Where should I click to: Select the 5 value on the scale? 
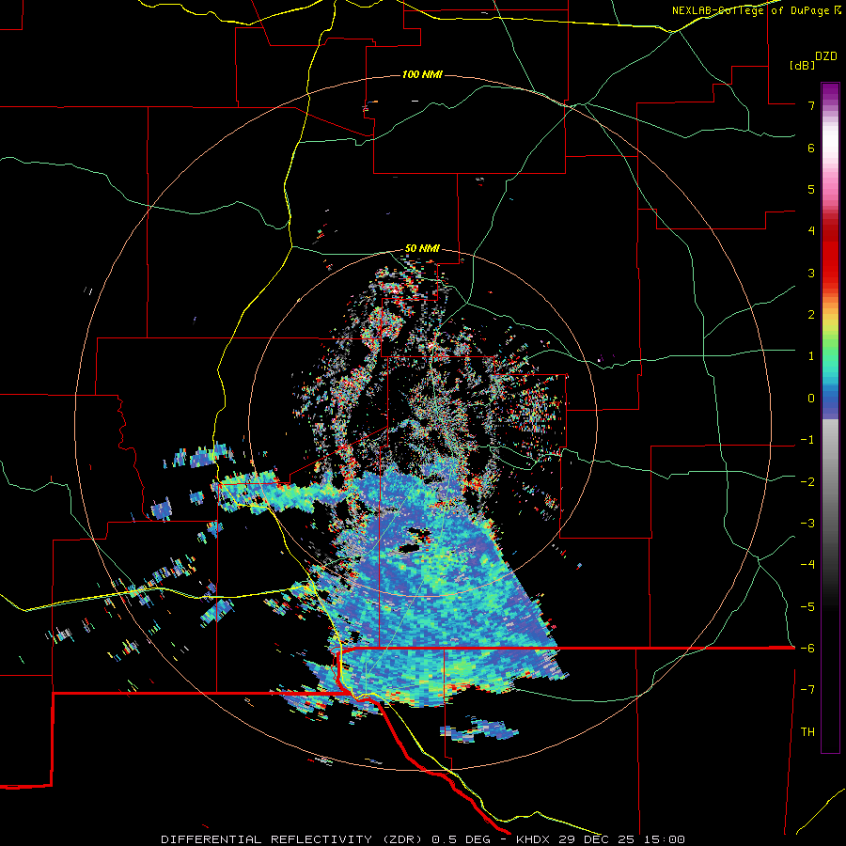pyautogui.click(x=811, y=189)
